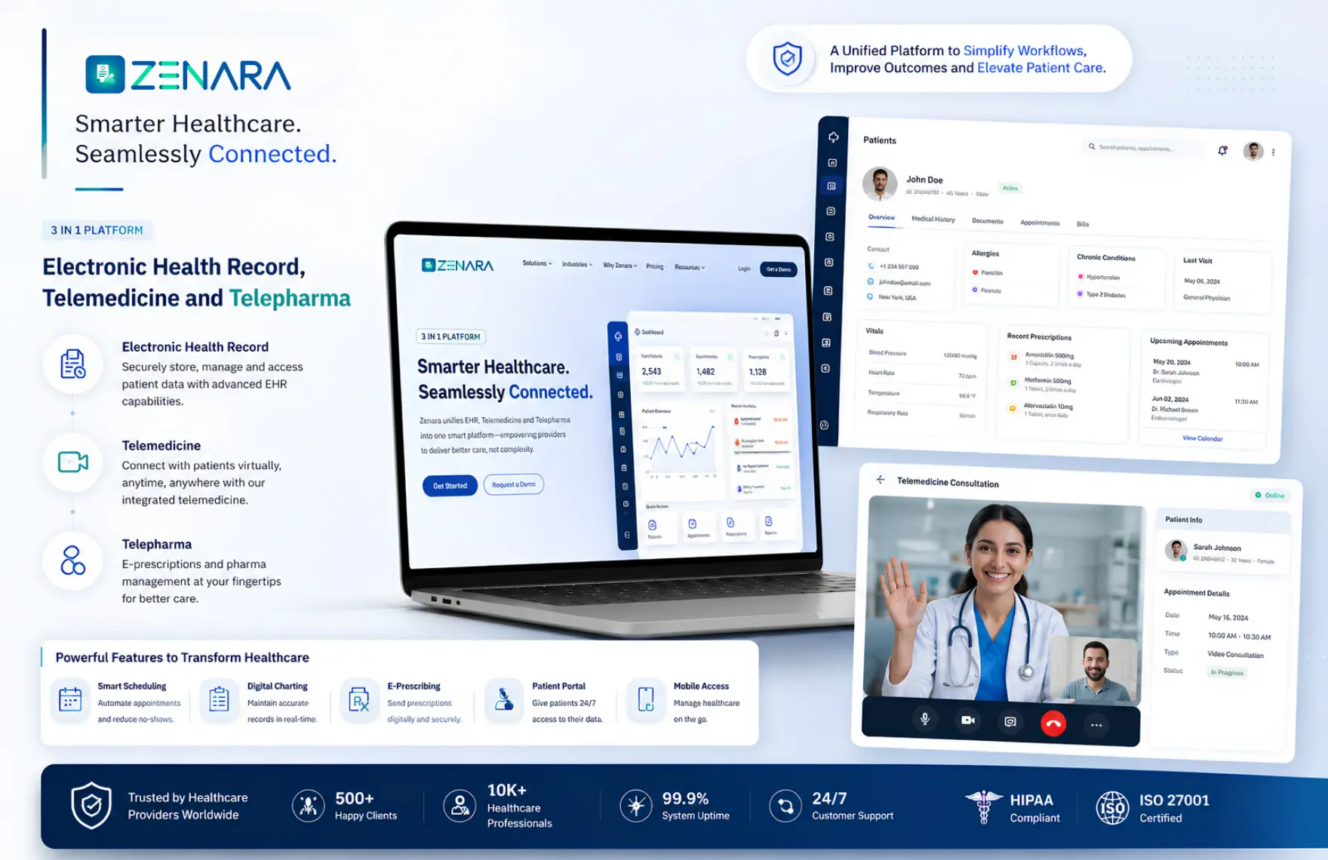
Task: Open the three-dot menu in Patients header
Action: tap(1274, 152)
